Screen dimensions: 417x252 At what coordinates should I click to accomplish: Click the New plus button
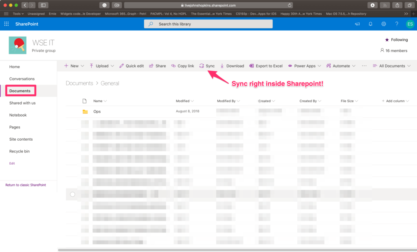pos(71,66)
